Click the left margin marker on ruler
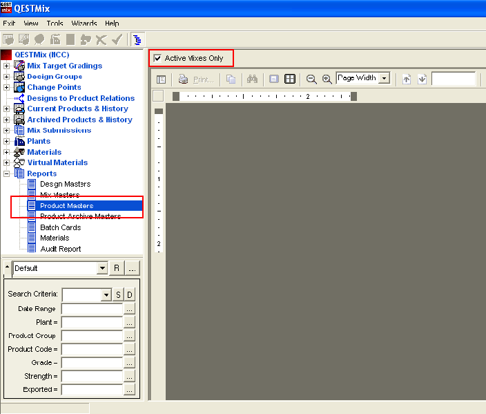Image resolution: width=486 pixels, height=414 pixels. click(176, 96)
